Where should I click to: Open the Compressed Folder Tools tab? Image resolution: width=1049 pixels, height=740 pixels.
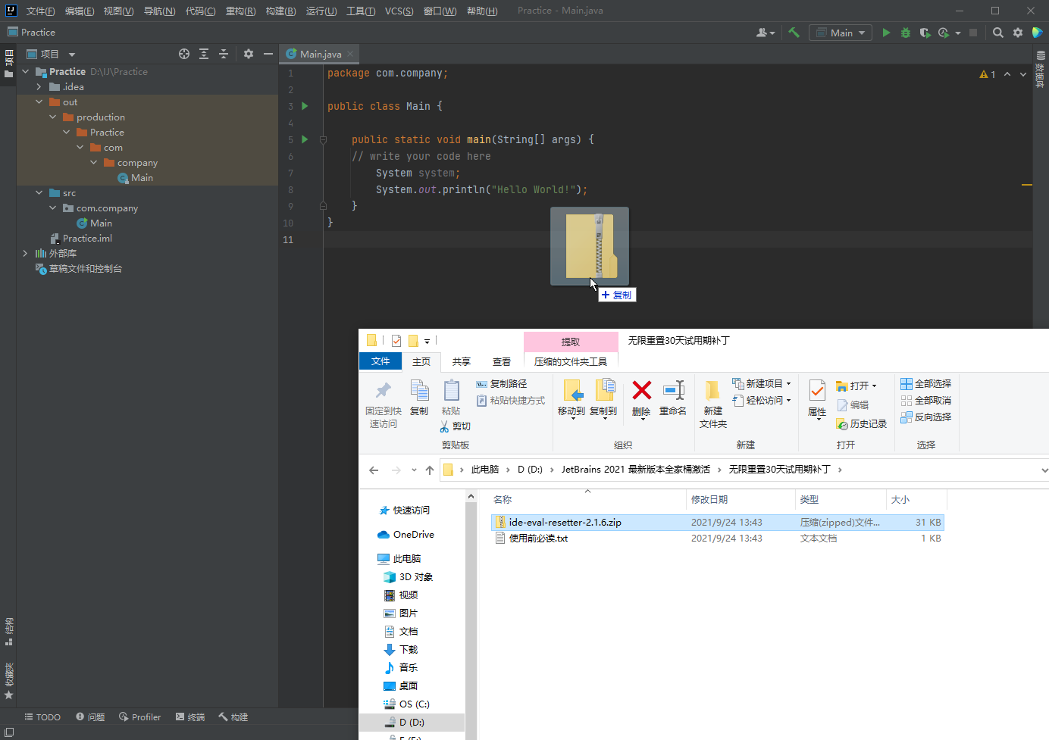point(571,362)
